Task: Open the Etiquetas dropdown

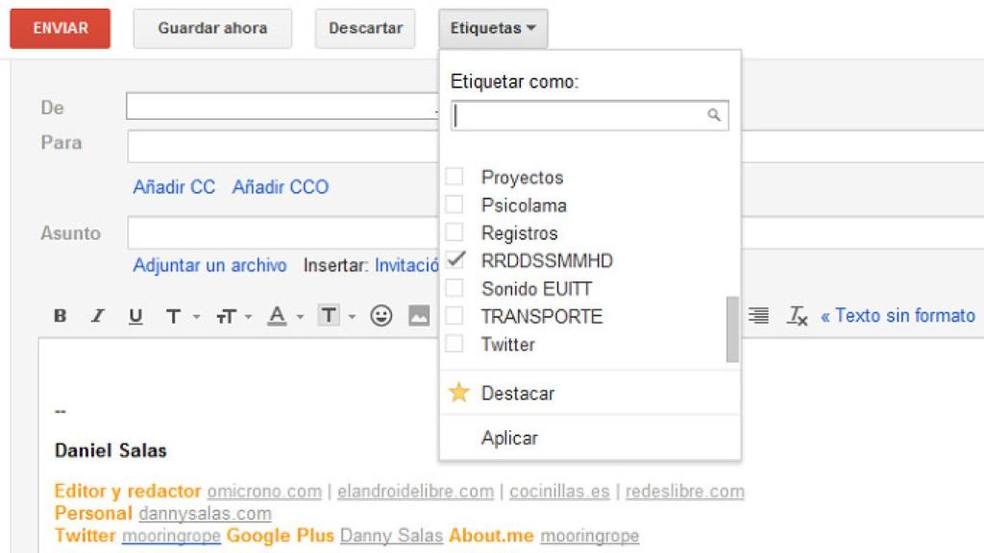Action: tap(492, 28)
